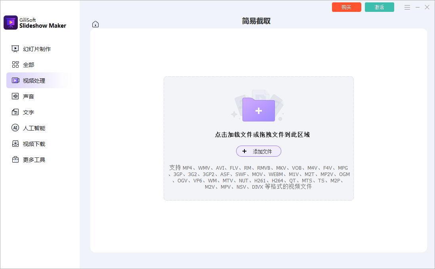
Task: Click the 激活 activate button
Action: point(379,7)
